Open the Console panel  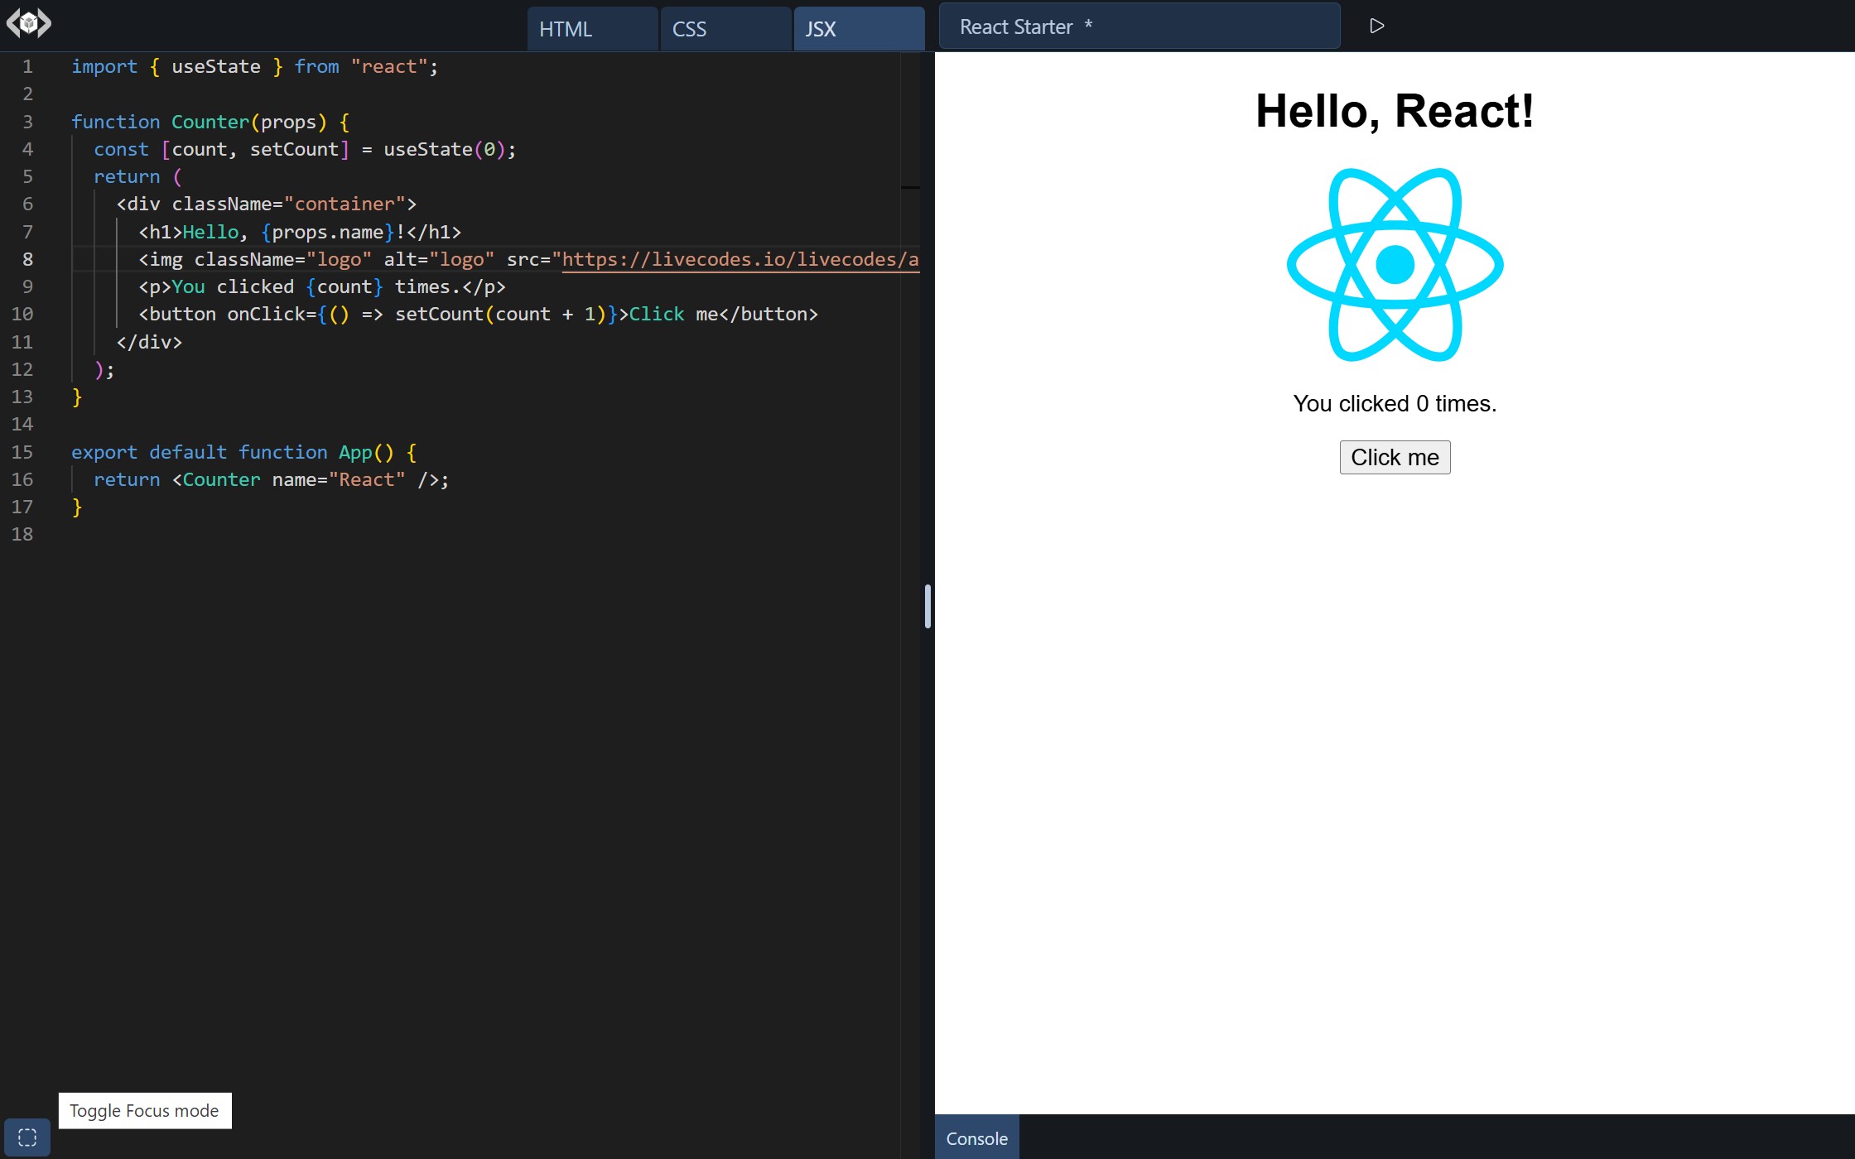976,1138
